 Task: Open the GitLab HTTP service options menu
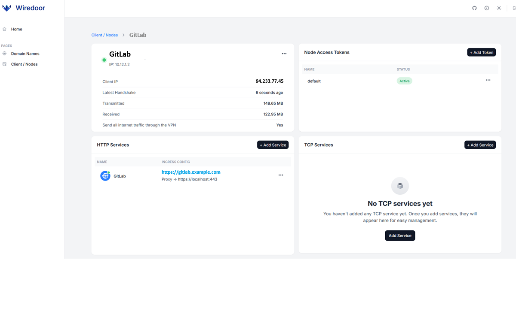click(281, 175)
